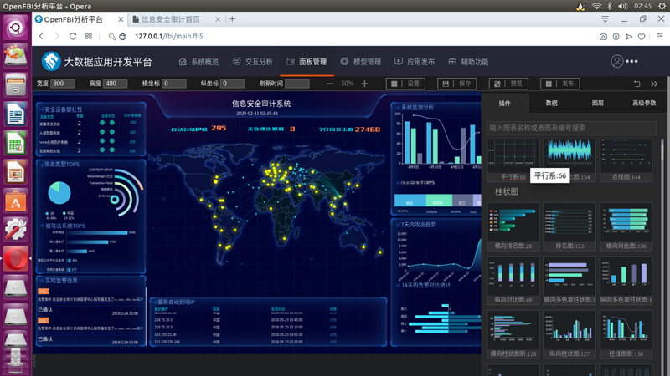Close the OpenFBI分析平台 tab
The image size is (670, 376).
(x=121, y=19)
